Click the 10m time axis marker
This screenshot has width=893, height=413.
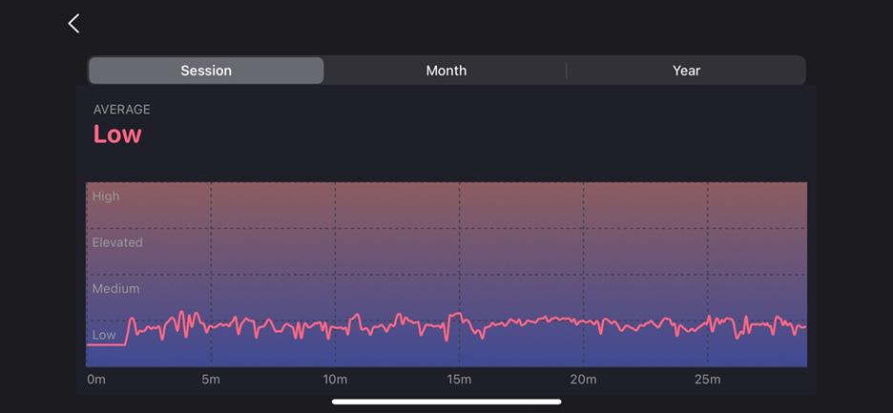(335, 380)
